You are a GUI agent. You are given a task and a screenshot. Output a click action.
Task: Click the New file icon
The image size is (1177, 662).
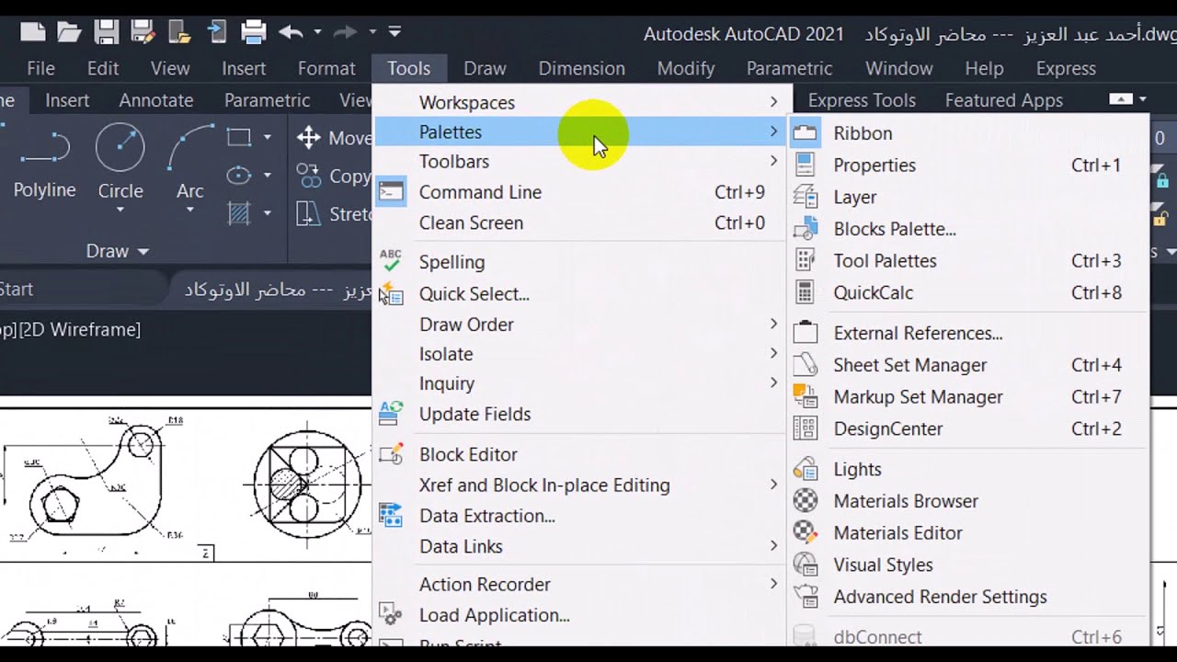[x=33, y=33]
